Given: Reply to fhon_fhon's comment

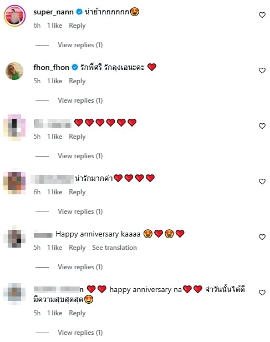Looking at the screenshot, I should (77, 81).
